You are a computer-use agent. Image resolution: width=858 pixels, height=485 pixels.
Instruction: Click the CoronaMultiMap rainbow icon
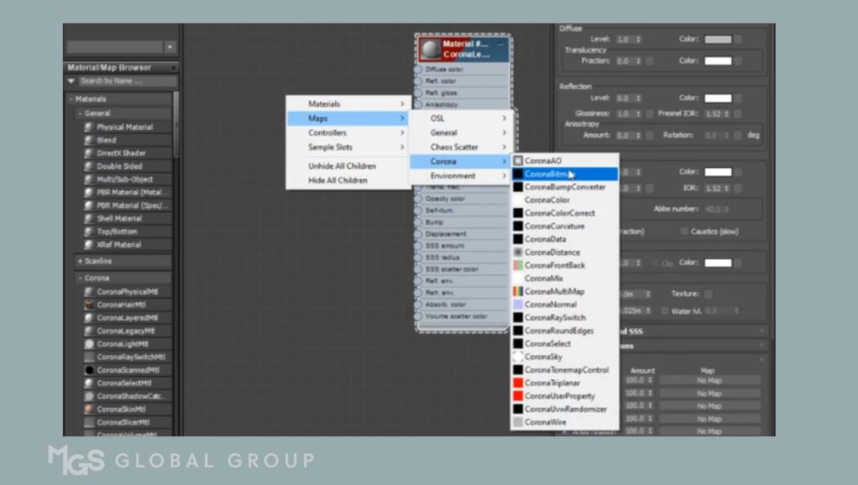pos(518,292)
